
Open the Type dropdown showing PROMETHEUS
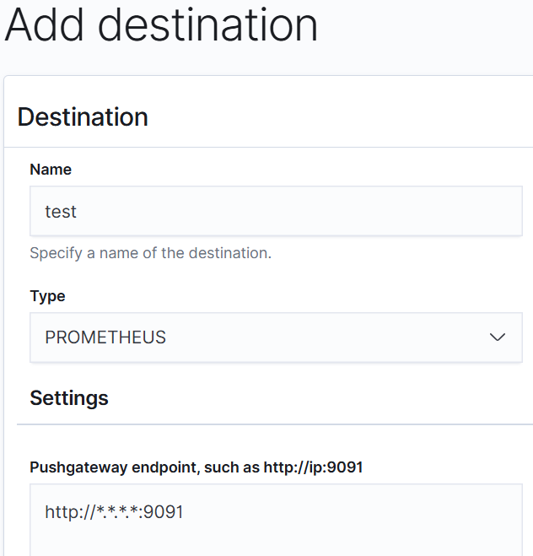(x=276, y=337)
